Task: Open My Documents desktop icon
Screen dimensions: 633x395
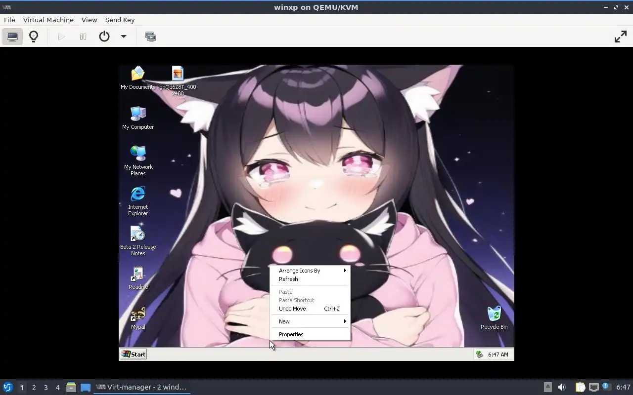Action: point(138,78)
